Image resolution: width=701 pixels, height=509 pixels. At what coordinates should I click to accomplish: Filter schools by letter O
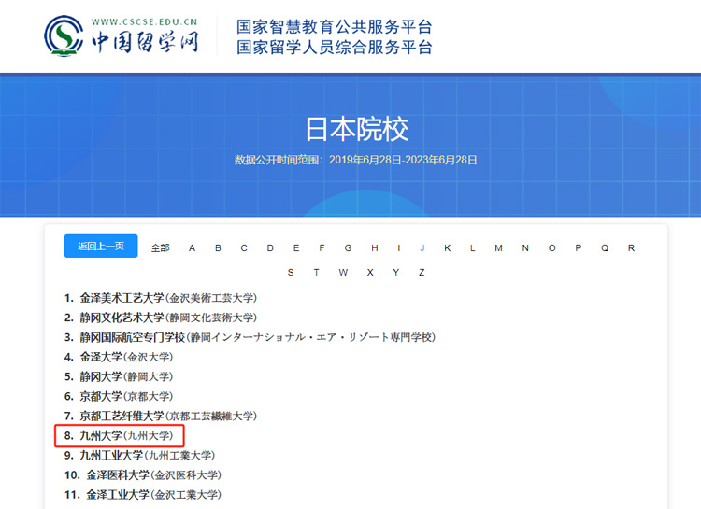tap(552, 248)
